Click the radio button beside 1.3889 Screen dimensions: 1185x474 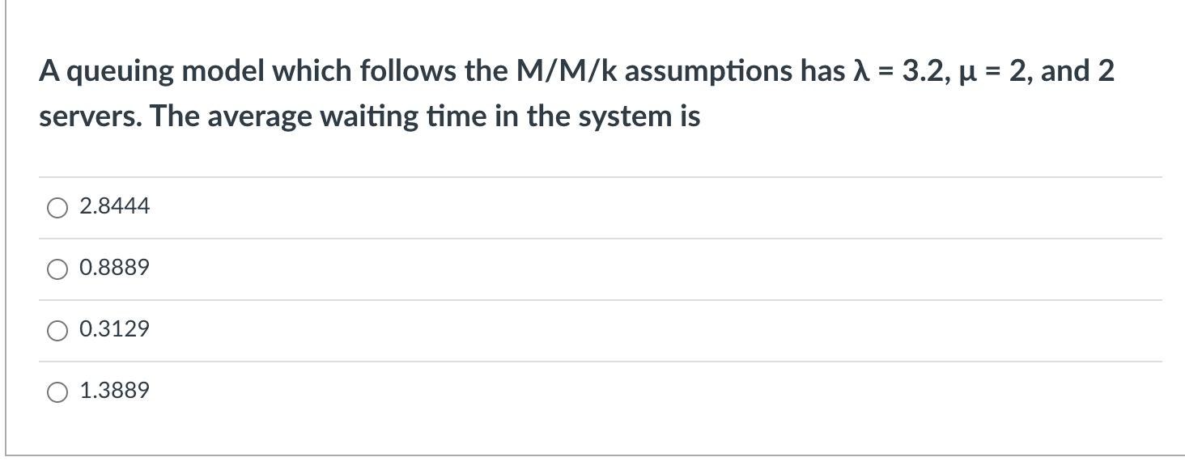coord(57,391)
